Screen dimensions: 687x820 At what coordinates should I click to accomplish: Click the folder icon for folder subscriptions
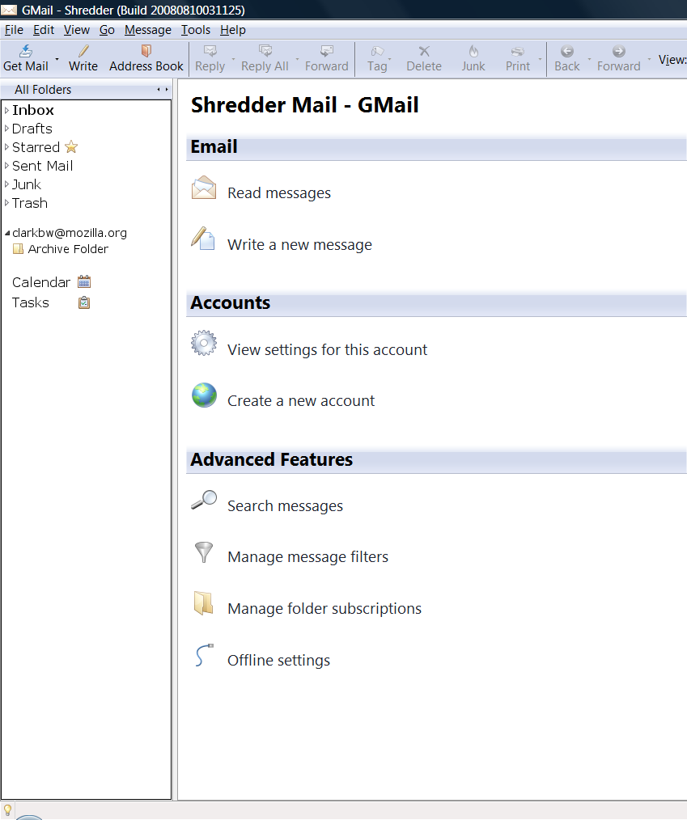coord(204,603)
